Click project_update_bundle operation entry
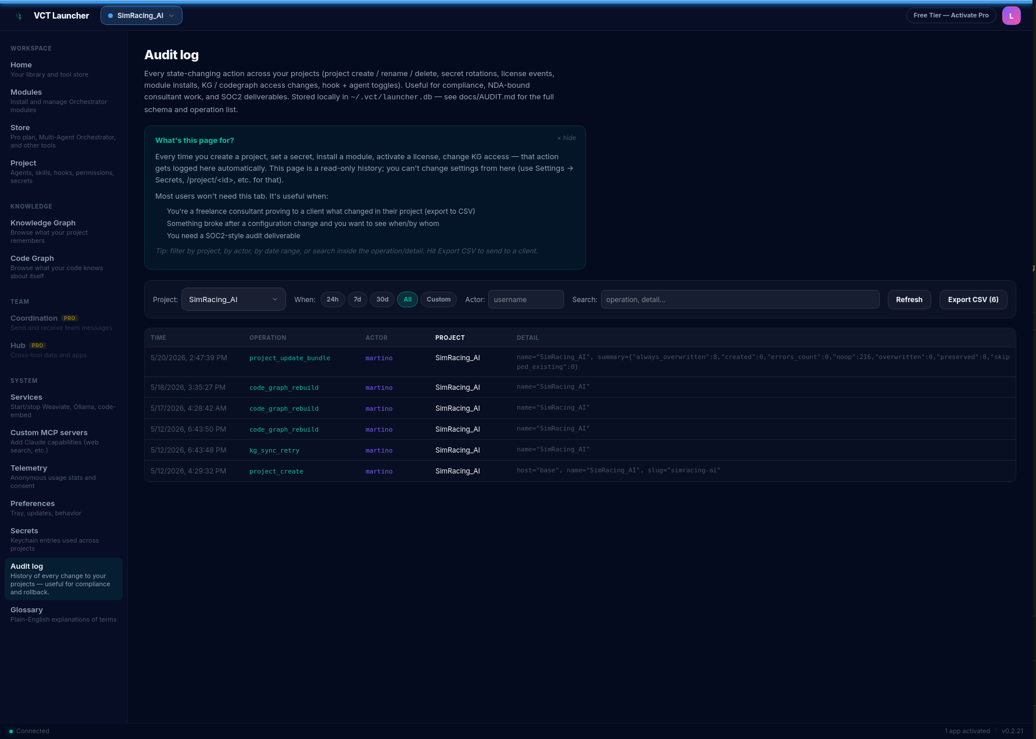This screenshot has width=1036, height=739. point(290,358)
